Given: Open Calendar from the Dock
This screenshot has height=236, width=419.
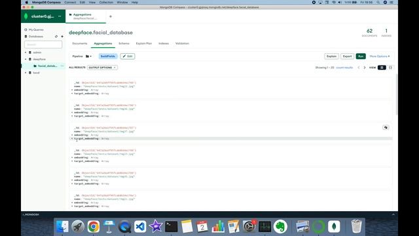Looking at the screenshot, I should pyautogui.click(x=202, y=227).
